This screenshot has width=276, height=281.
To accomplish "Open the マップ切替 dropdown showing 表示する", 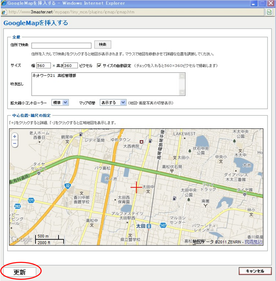I will (x=113, y=103).
